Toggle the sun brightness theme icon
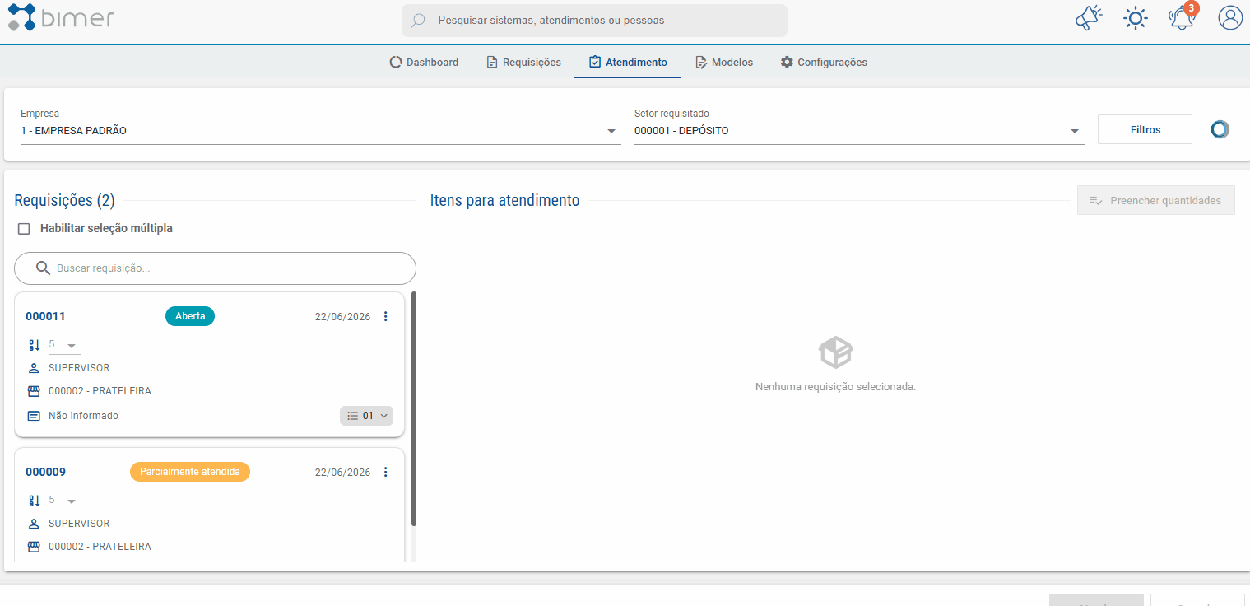1250x606 pixels. point(1136,18)
